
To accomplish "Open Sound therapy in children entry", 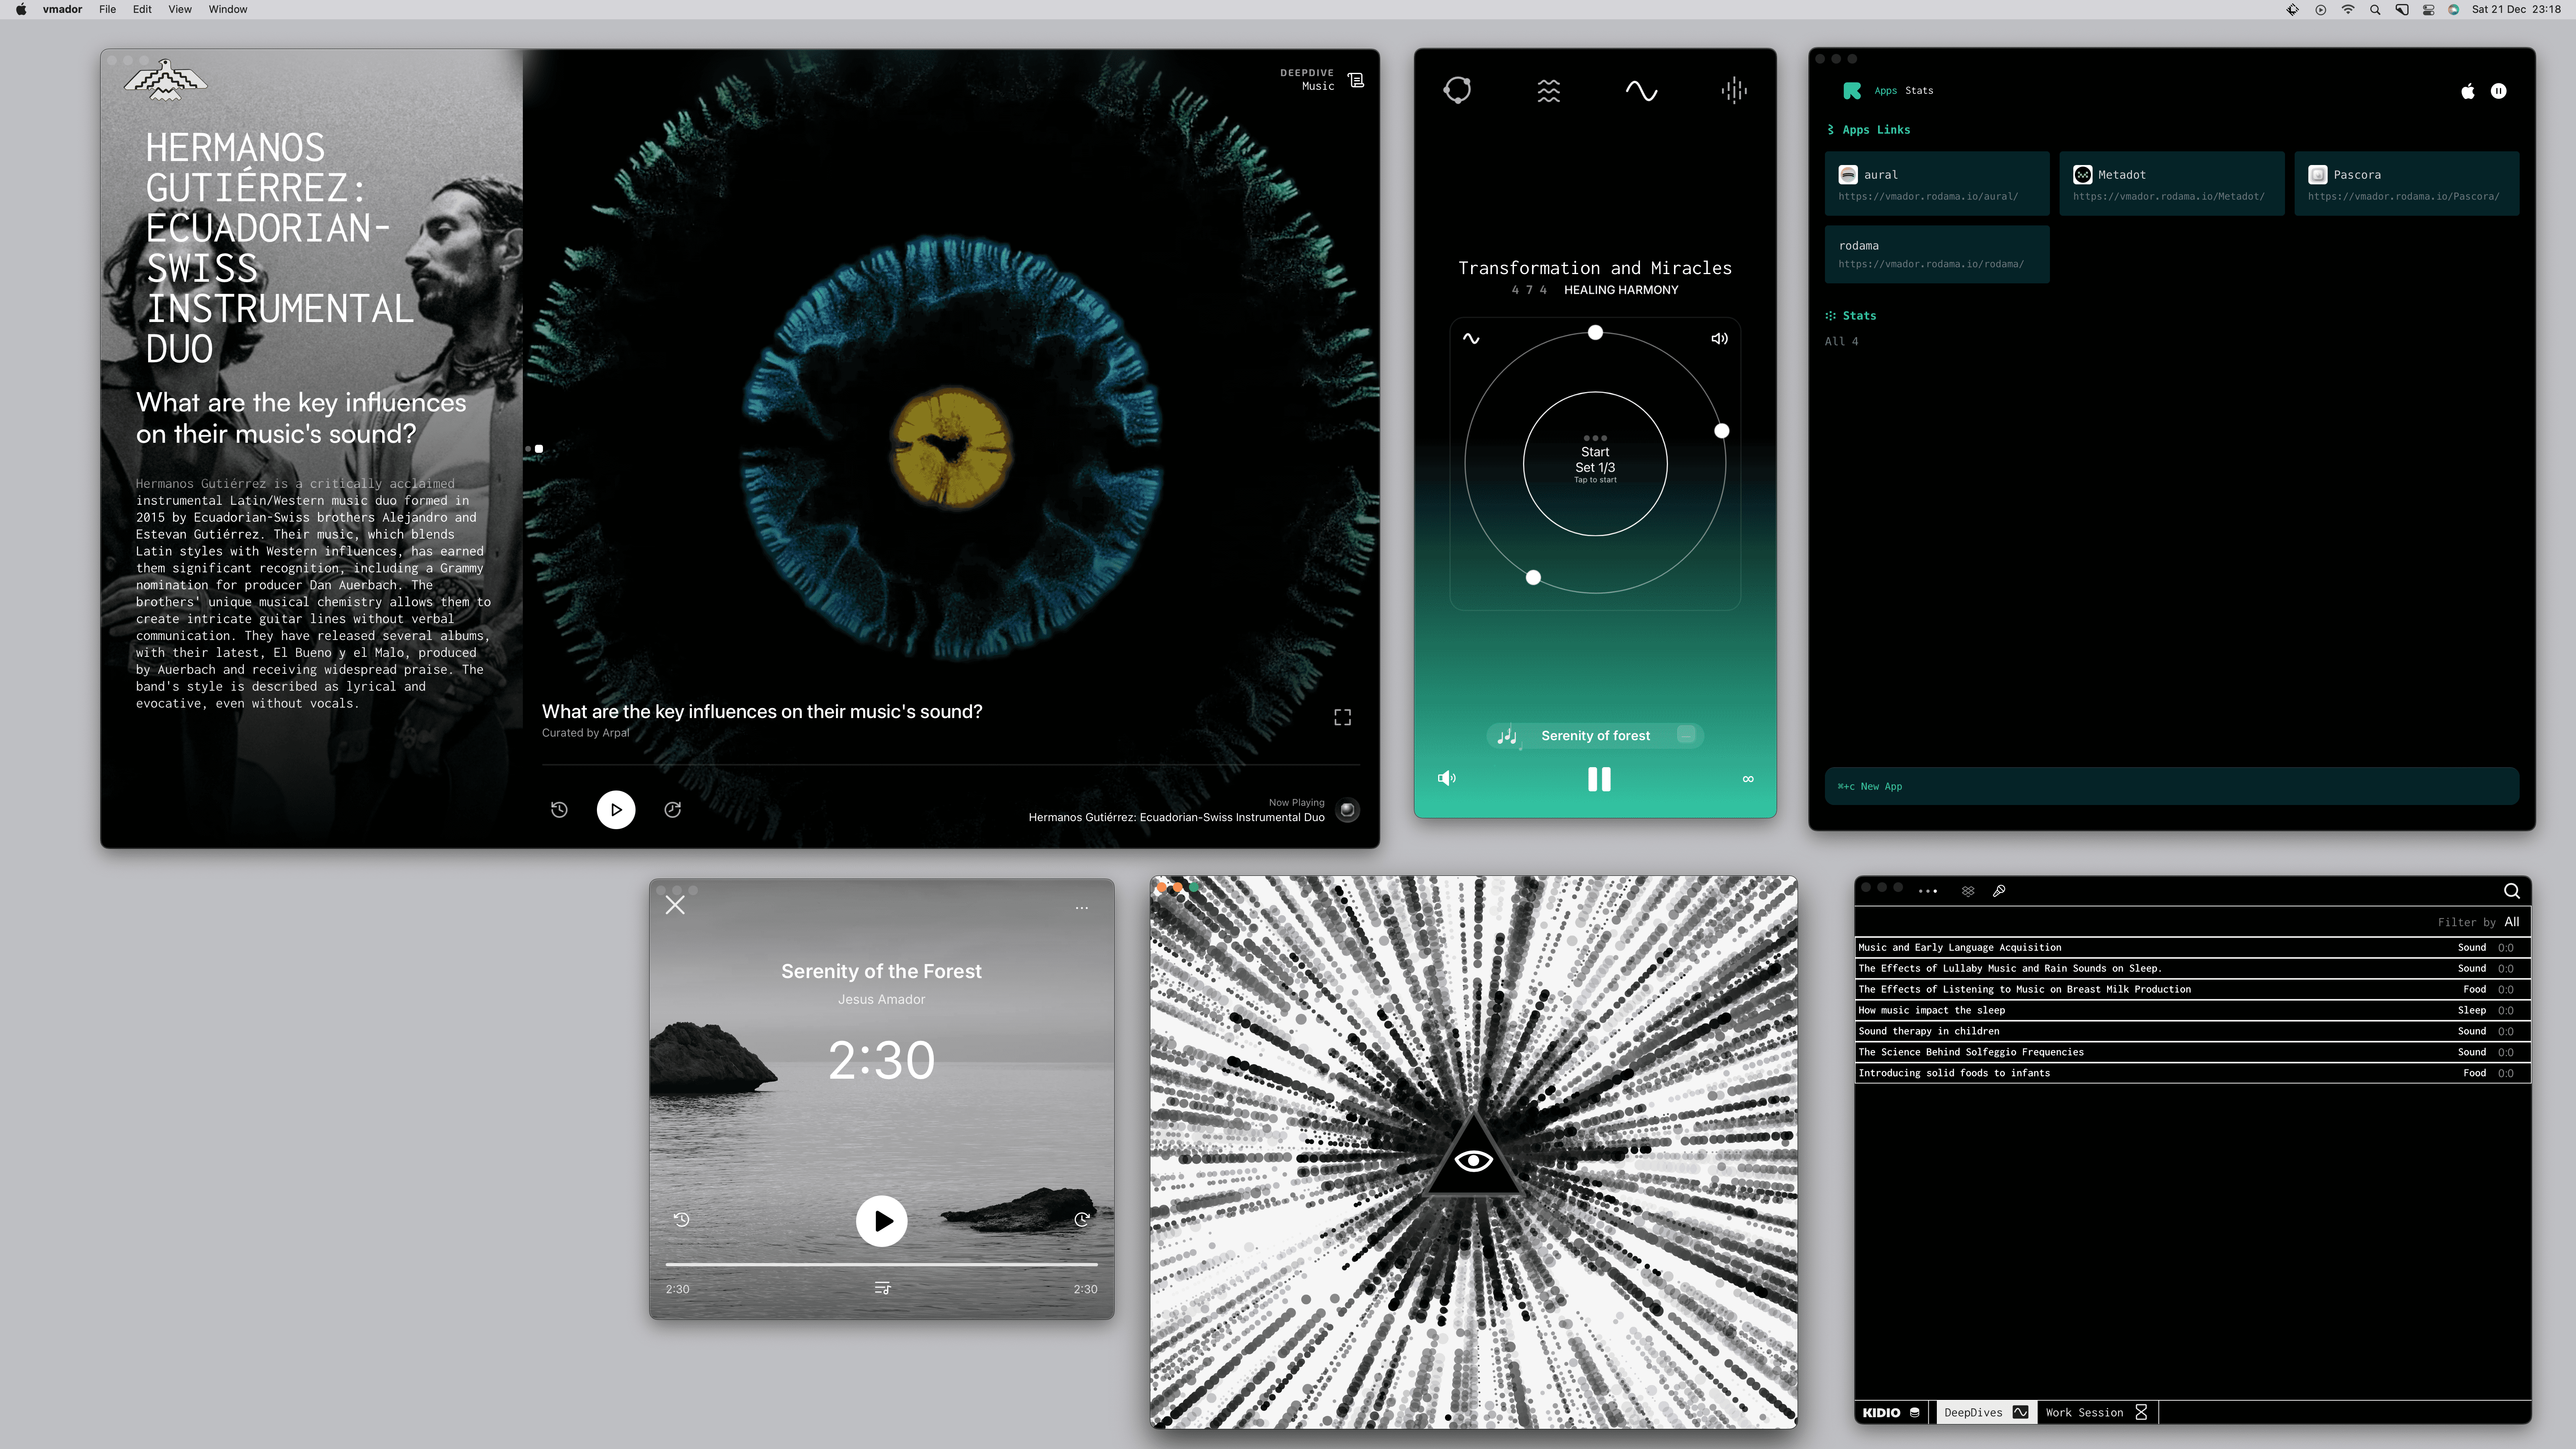I will [x=1929, y=1031].
